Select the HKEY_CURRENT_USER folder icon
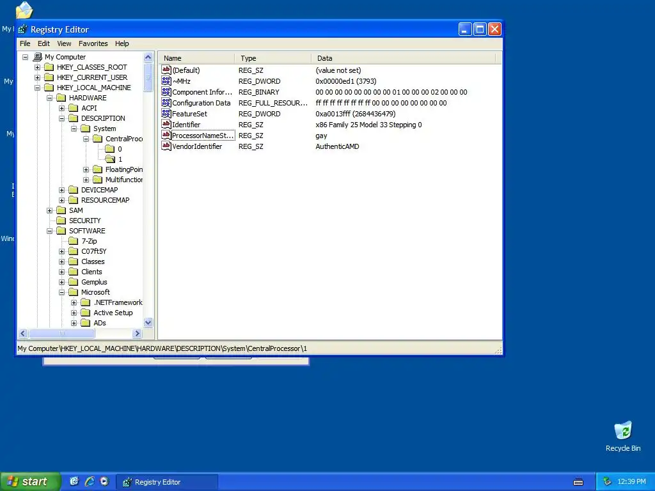The height and width of the screenshot is (491, 655). 49,77
